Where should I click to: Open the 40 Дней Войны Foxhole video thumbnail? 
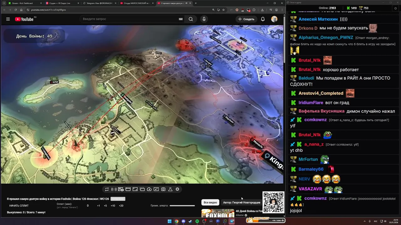pyautogui.click(x=217, y=213)
